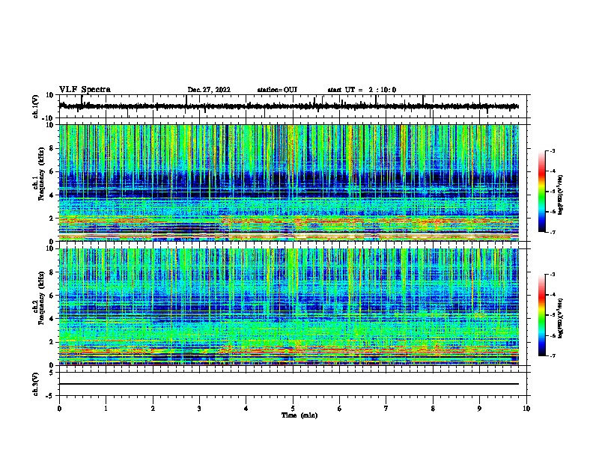This screenshot has width=593, height=458.
Task: Click the ch.1 spectrogram color scale bar
Action: (541, 192)
